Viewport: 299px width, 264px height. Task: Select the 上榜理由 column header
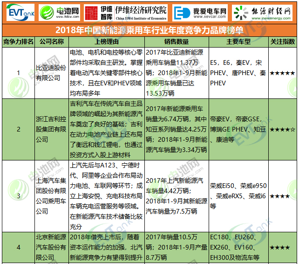click(x=106, y=42)
